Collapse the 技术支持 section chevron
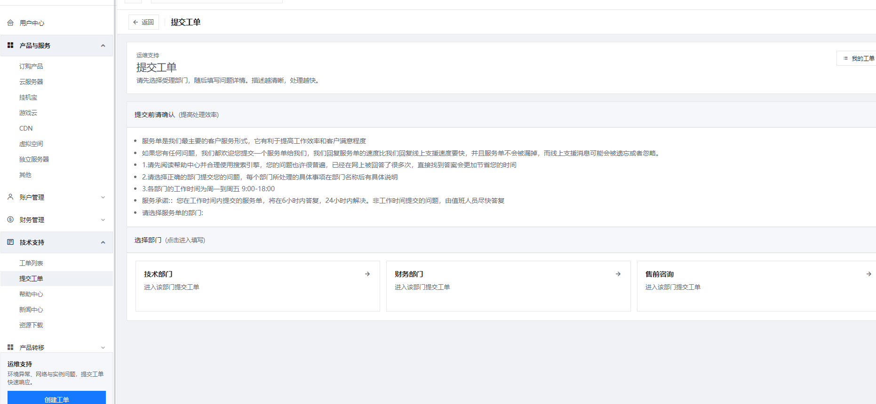876x404 pixels. click(x=103, y=242)
